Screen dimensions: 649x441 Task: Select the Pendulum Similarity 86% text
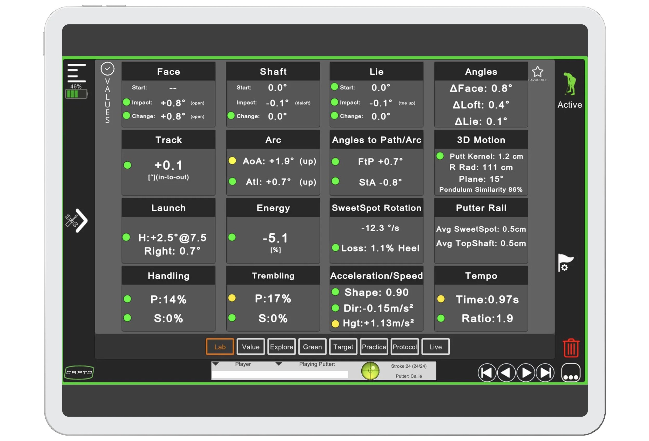[x=481, y=190]
